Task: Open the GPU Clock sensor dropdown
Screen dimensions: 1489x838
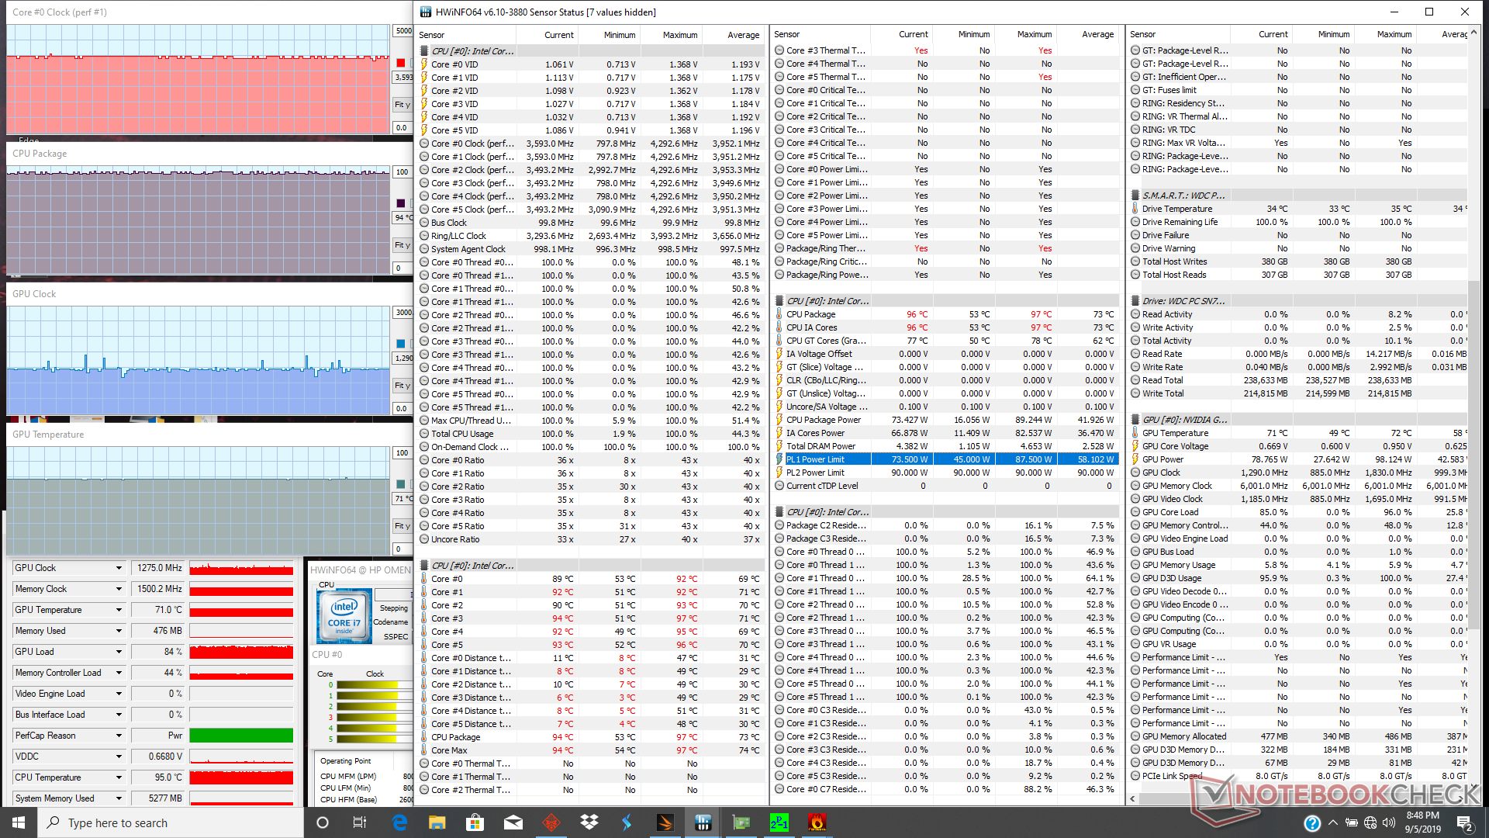Action: pos(119,568)
